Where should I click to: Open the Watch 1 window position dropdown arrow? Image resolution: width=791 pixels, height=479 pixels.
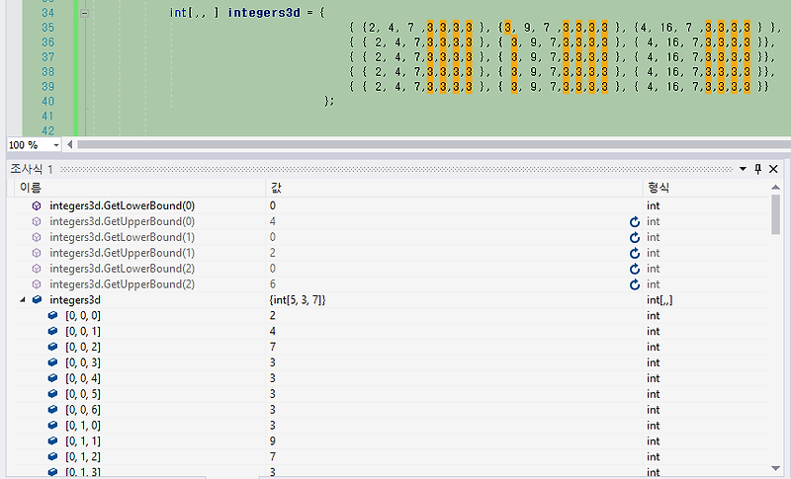click(743, 169)
